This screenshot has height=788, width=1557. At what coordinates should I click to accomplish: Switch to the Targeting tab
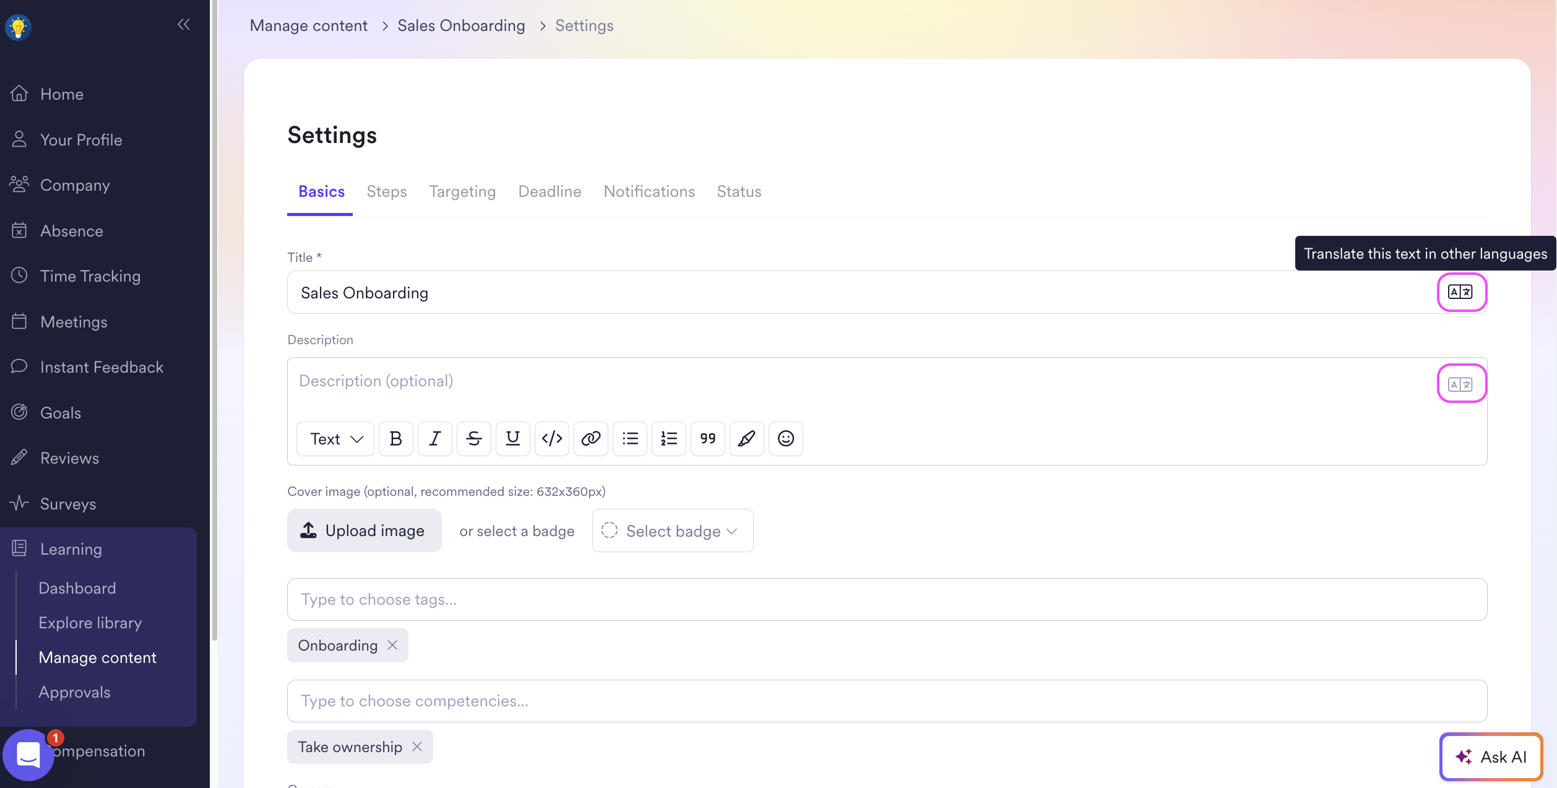[x=462, y=191]
